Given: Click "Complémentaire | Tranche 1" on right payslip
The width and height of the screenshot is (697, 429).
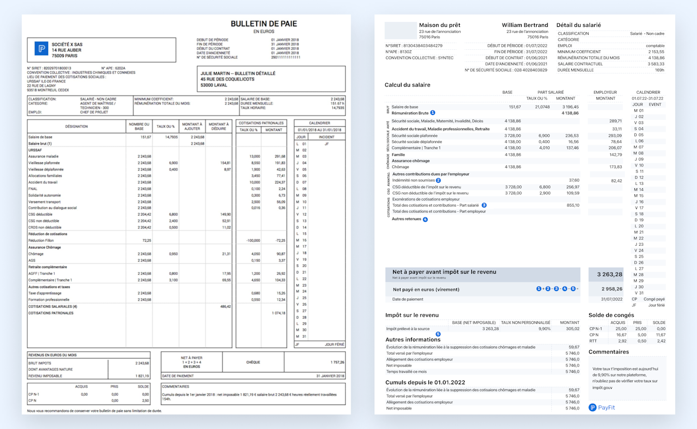Looking at the screenshot, I should pyautogui.click(x=416, y=147).
